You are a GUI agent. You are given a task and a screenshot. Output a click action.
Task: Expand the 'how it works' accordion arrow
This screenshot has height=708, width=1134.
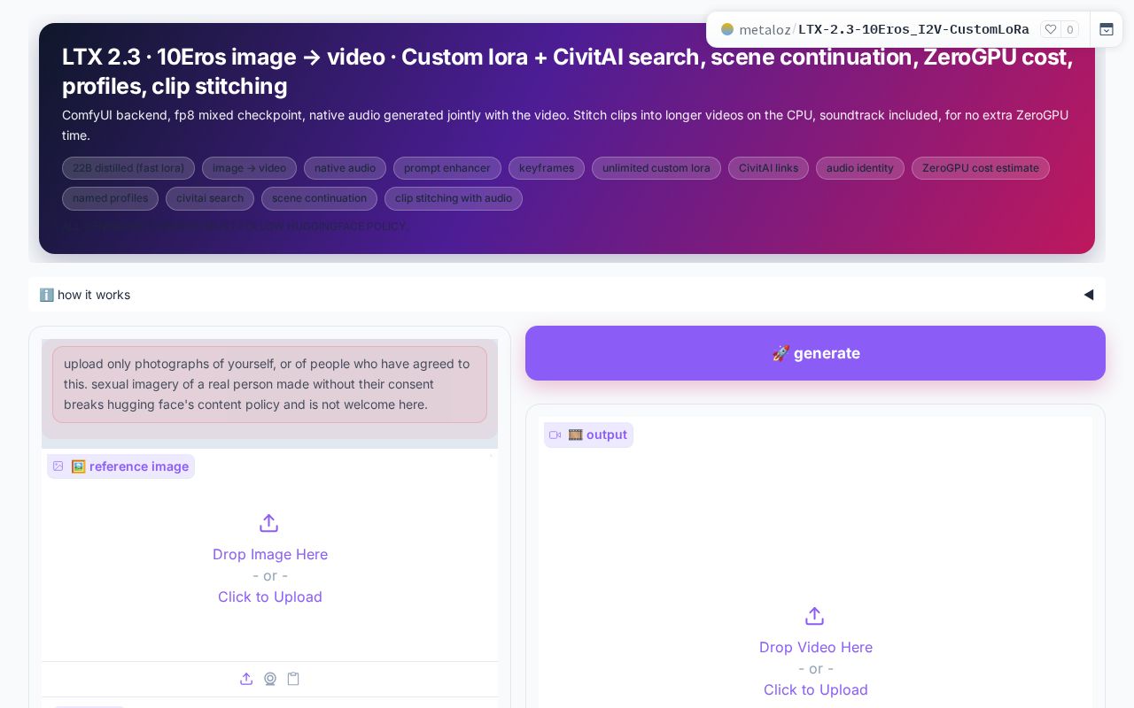[x=1089, y=295]
